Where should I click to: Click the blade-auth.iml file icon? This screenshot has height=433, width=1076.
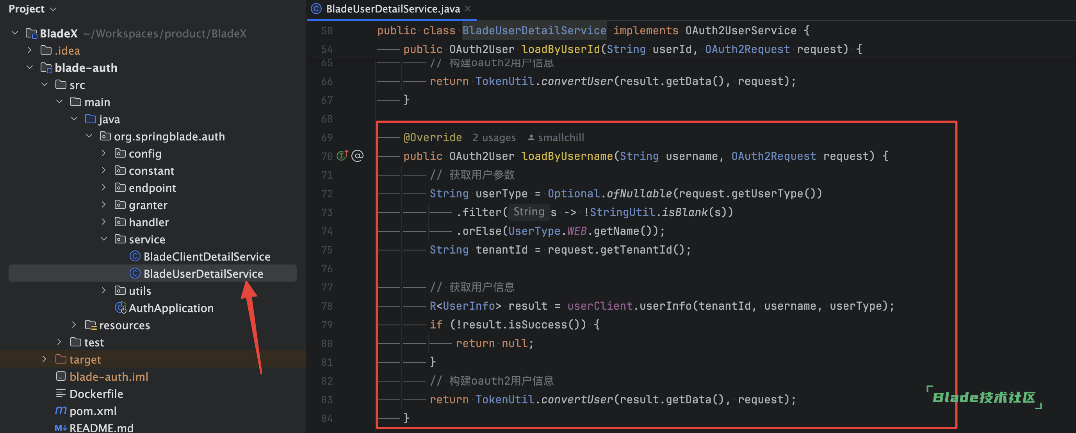(61, 376)
